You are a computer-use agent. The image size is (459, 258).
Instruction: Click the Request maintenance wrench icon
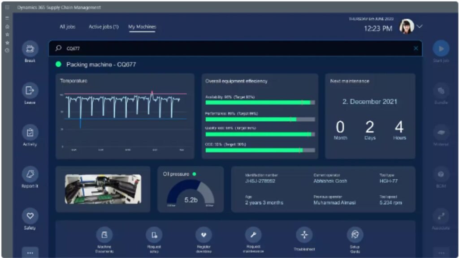tap(253, 235)
